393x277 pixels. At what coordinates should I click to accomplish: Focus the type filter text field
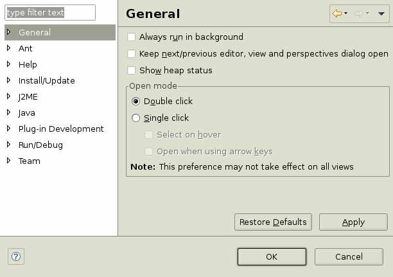tap(50, 12)
